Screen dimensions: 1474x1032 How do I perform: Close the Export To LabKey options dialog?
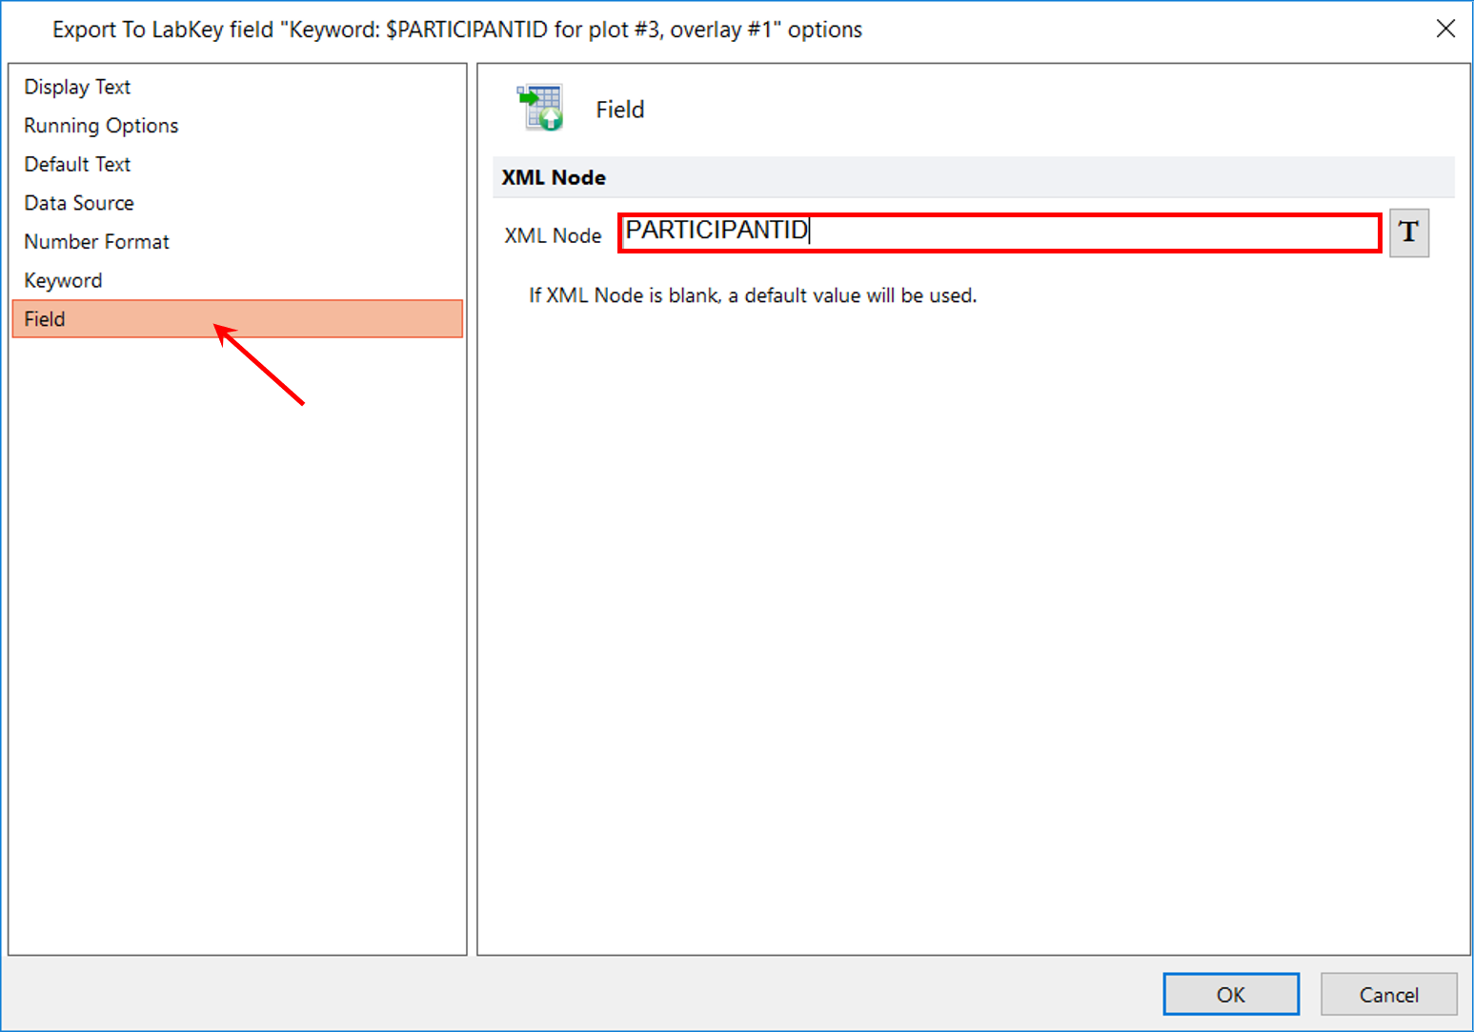point(1445,29)
